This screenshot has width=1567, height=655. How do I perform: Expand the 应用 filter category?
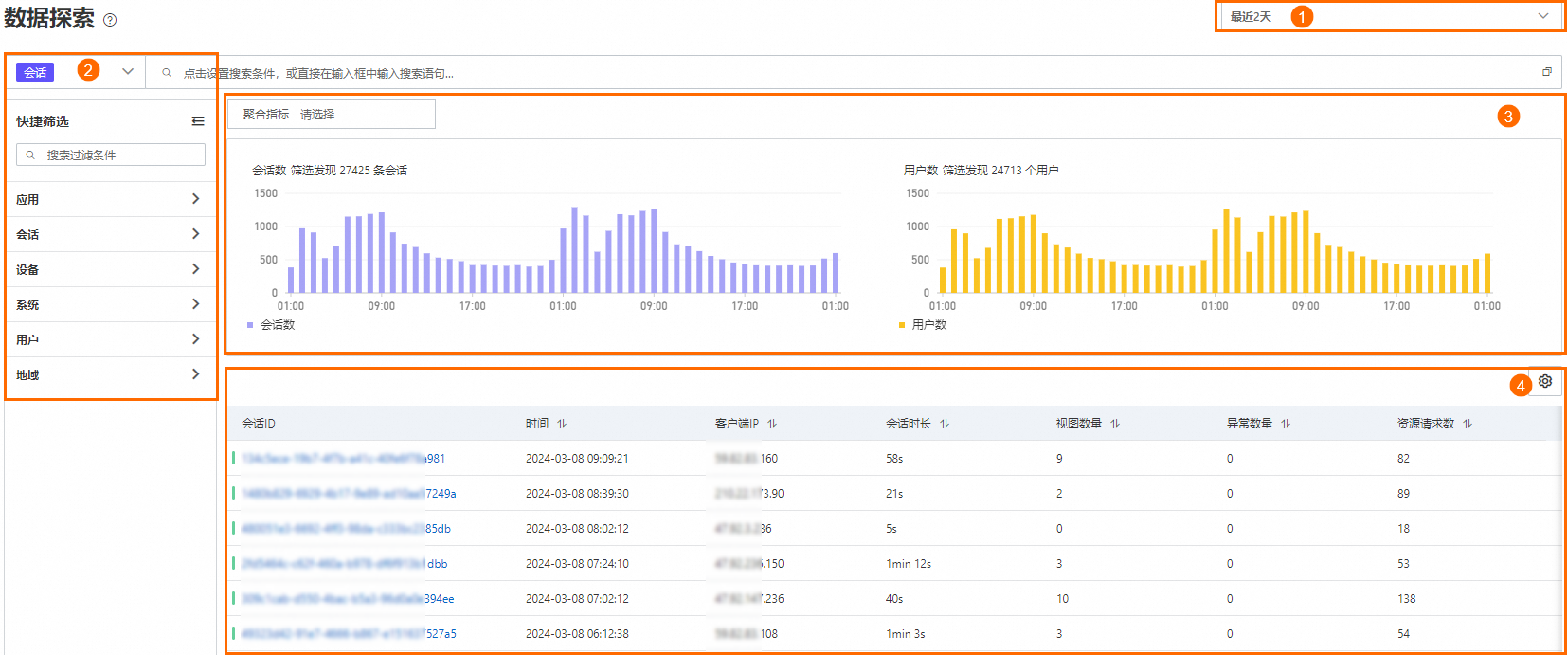click(110, 199)
